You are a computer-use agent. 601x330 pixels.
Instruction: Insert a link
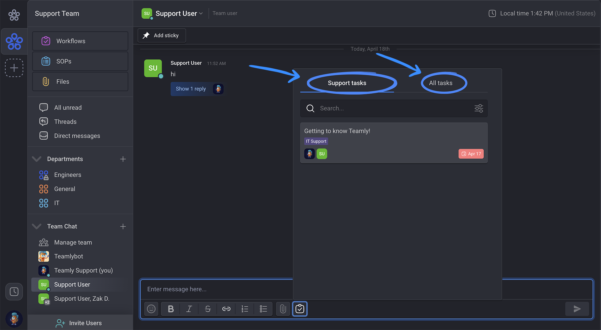pos(226,309)
